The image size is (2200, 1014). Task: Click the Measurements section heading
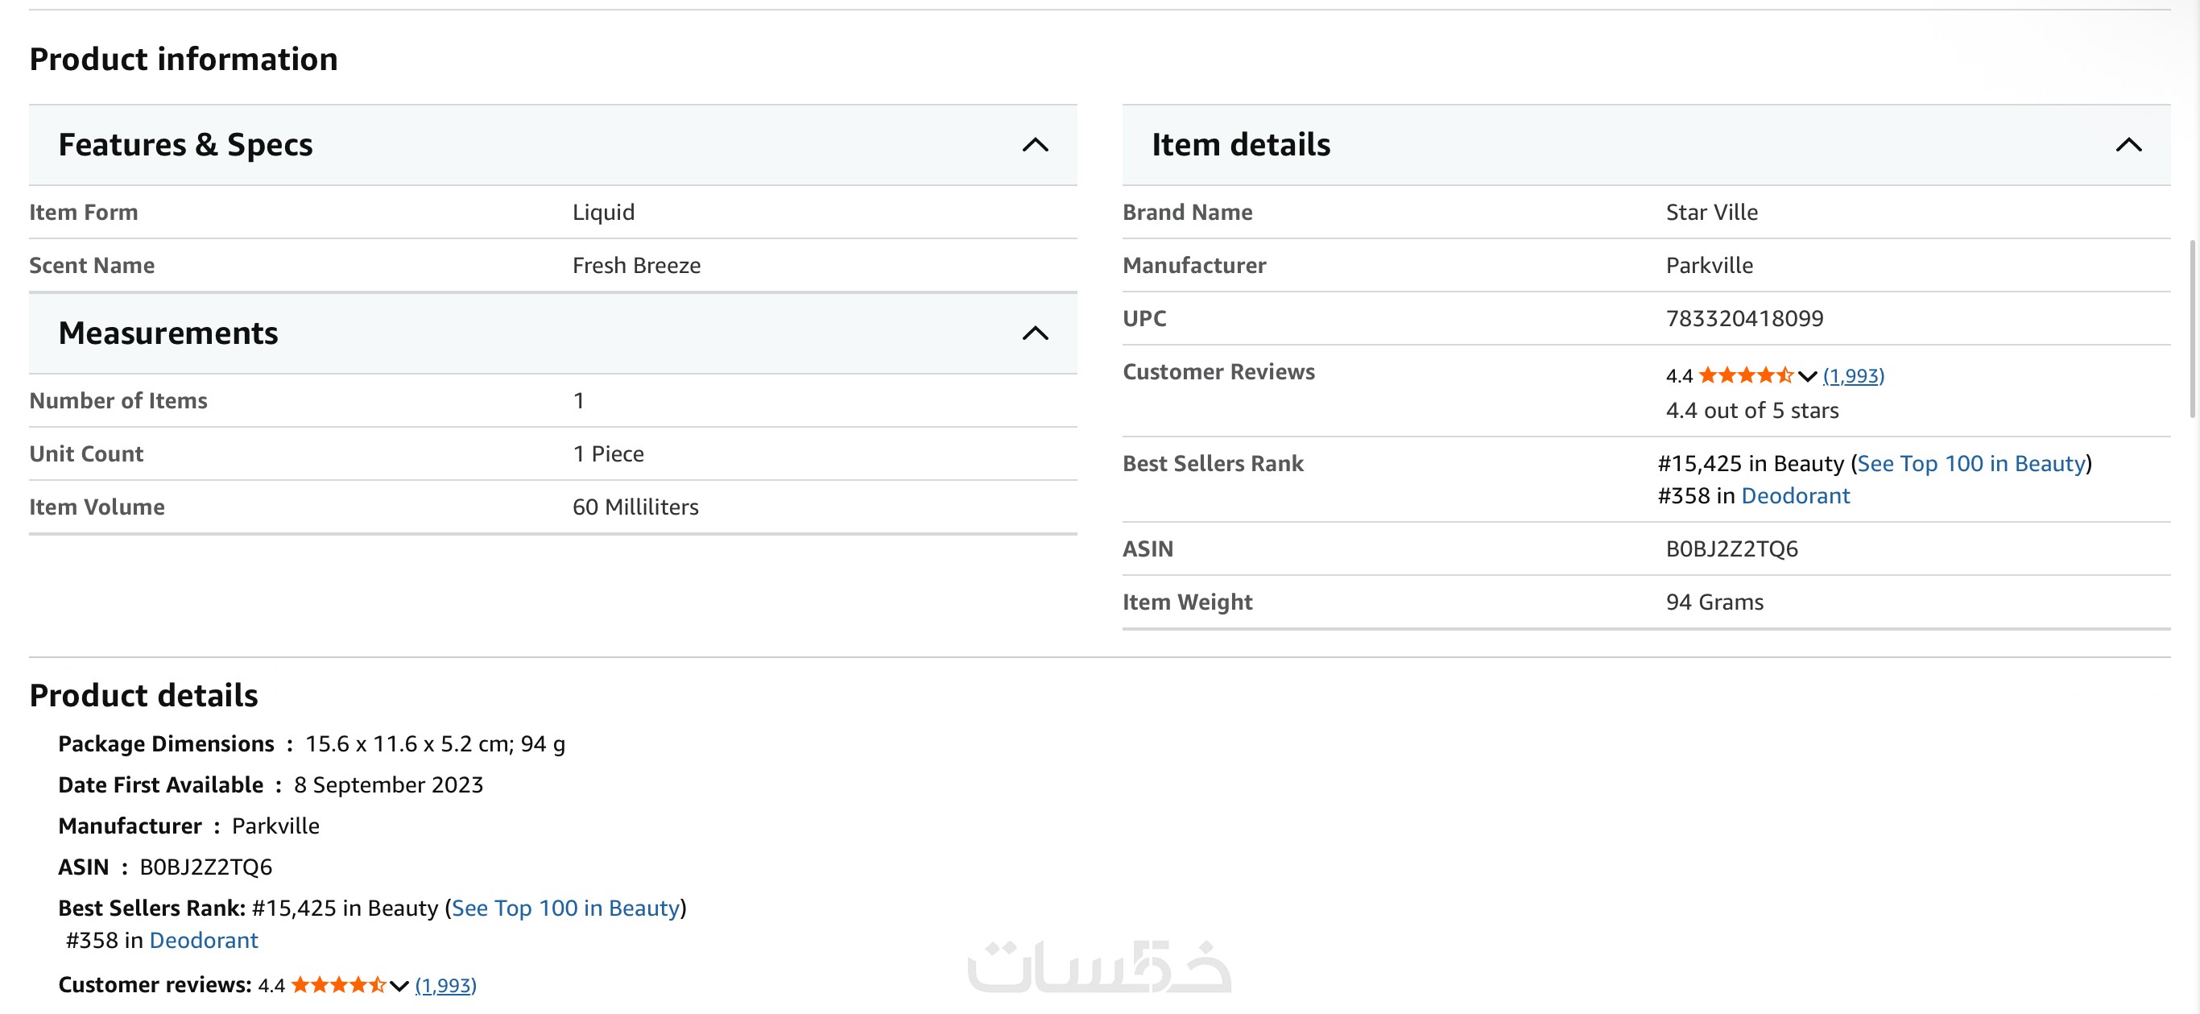168,333
